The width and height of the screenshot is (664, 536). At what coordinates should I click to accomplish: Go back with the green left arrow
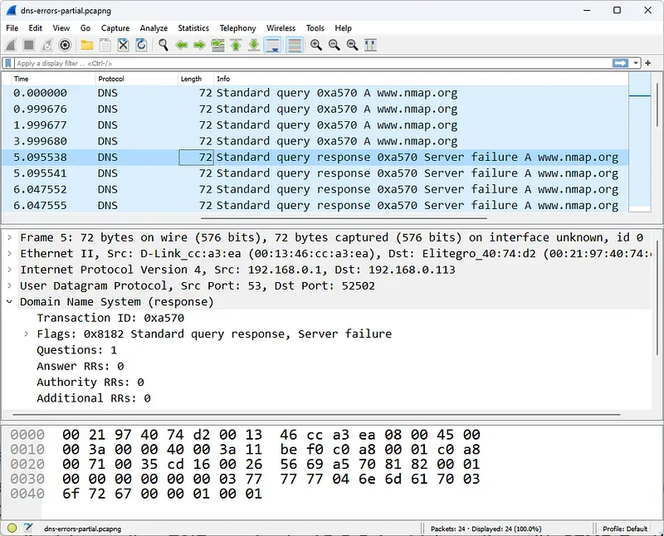[182, 45]
